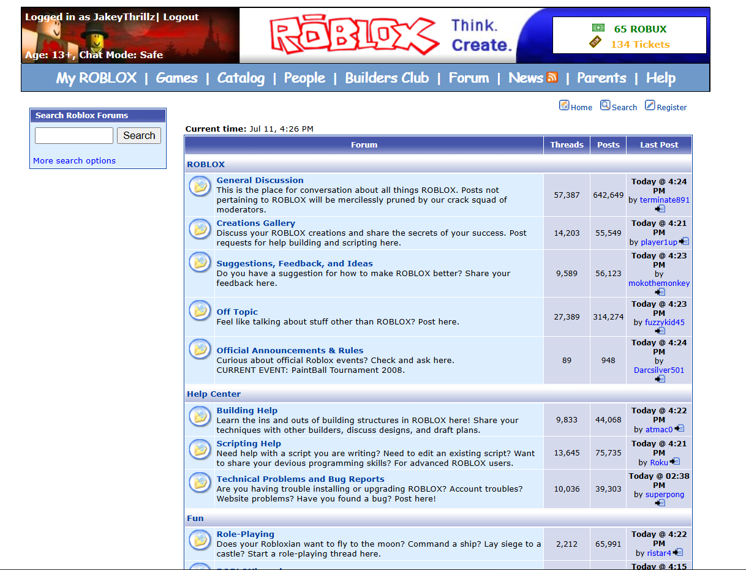
Task: Open the Creations Gallery forum link
Action: (255, 223)
